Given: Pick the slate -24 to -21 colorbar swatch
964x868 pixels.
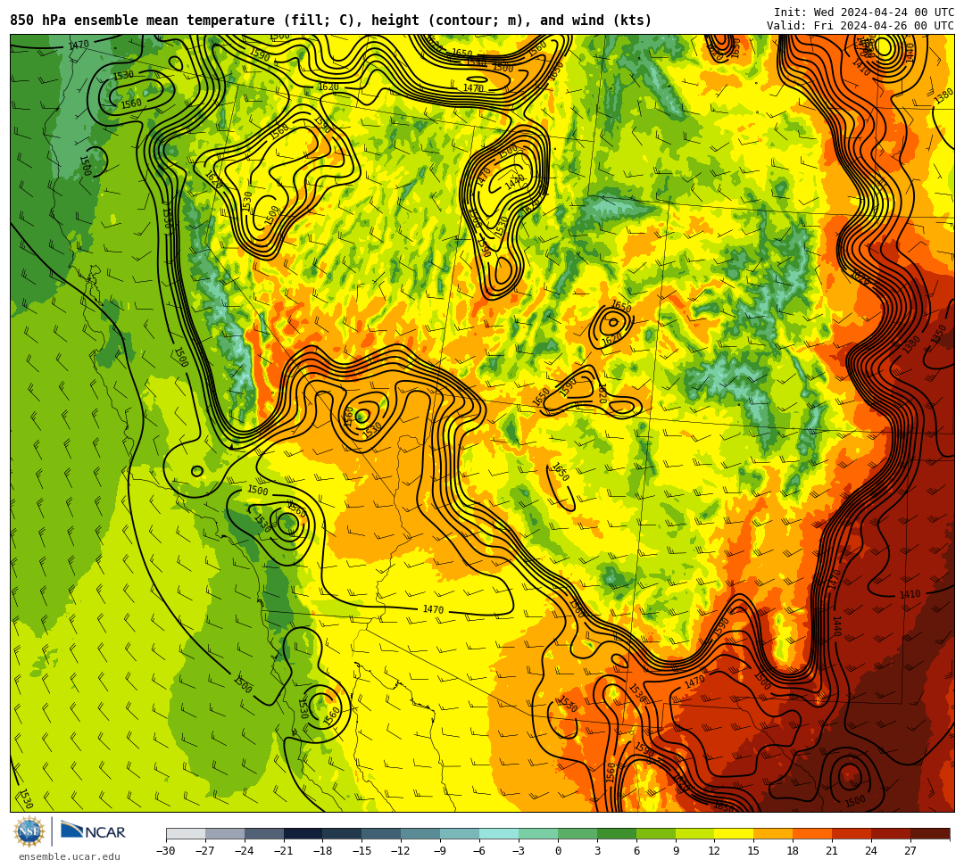Looking at the screenshot, I should 264,833.
